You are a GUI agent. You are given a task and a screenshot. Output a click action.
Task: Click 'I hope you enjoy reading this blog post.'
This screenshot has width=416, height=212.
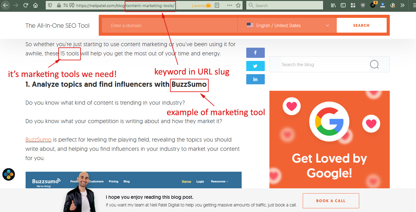pos(149,197)
